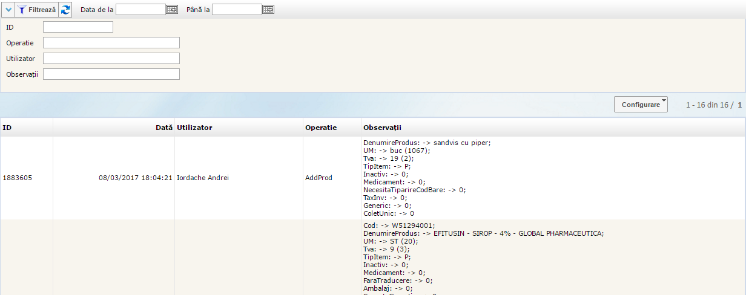This screenshot has width=746, height=295.
Task: Select the Observații filter field
Action: click(x=111, y=74)
